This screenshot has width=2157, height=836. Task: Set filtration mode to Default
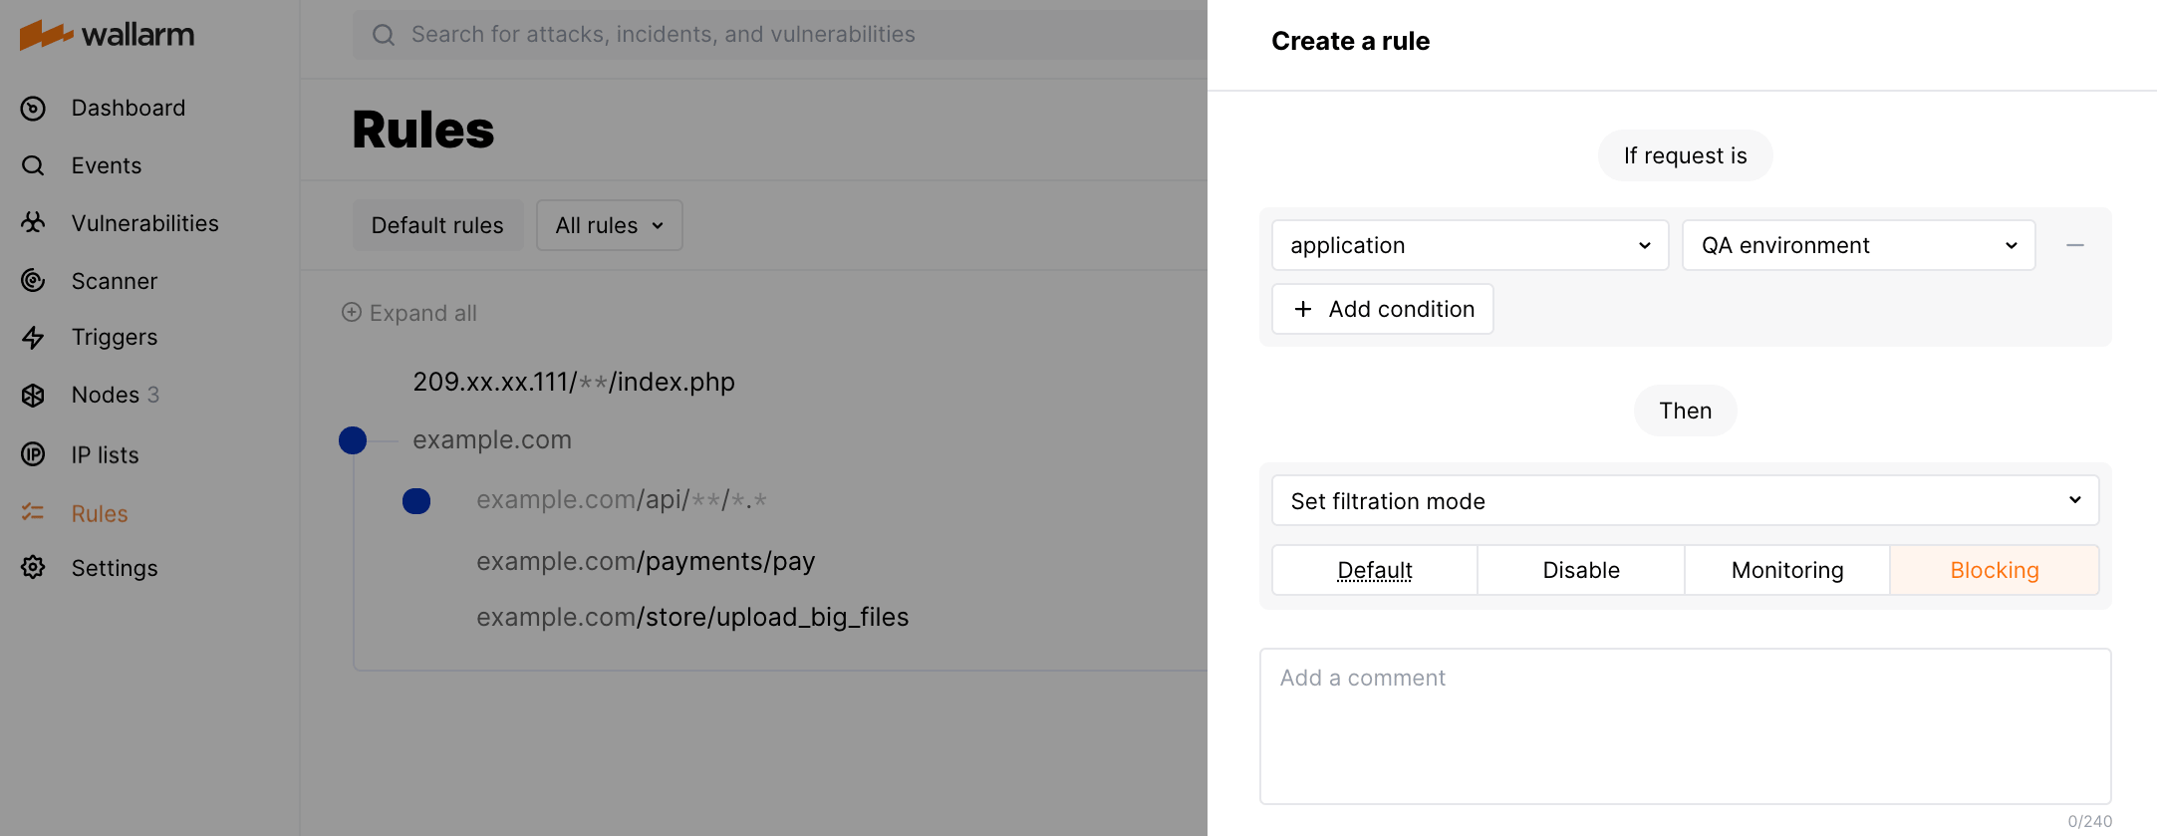(1374, 570)
